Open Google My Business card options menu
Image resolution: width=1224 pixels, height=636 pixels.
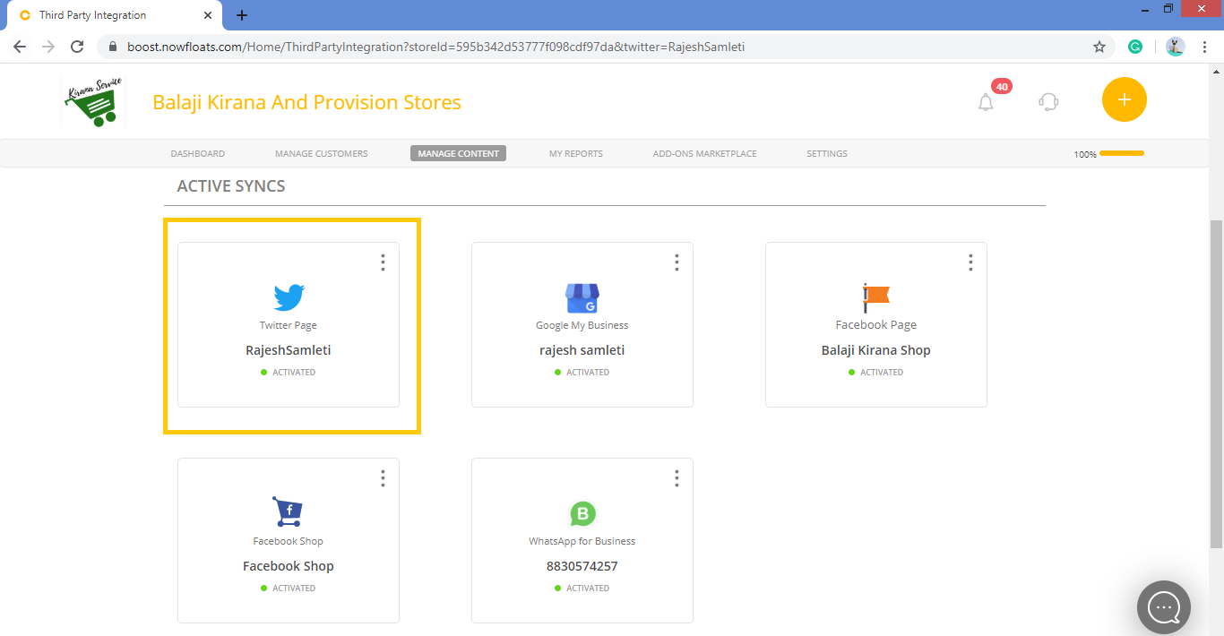tap(677, 262)
